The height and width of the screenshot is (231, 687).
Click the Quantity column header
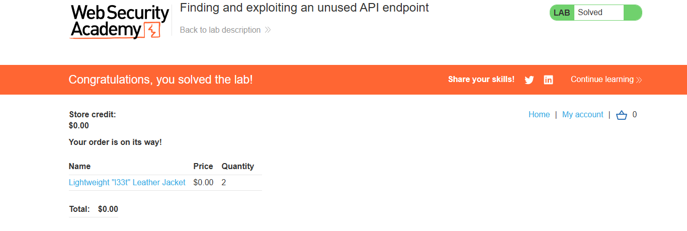[x=238, y=167]
